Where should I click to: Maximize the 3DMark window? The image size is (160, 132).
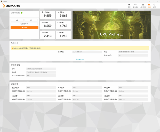154,2
